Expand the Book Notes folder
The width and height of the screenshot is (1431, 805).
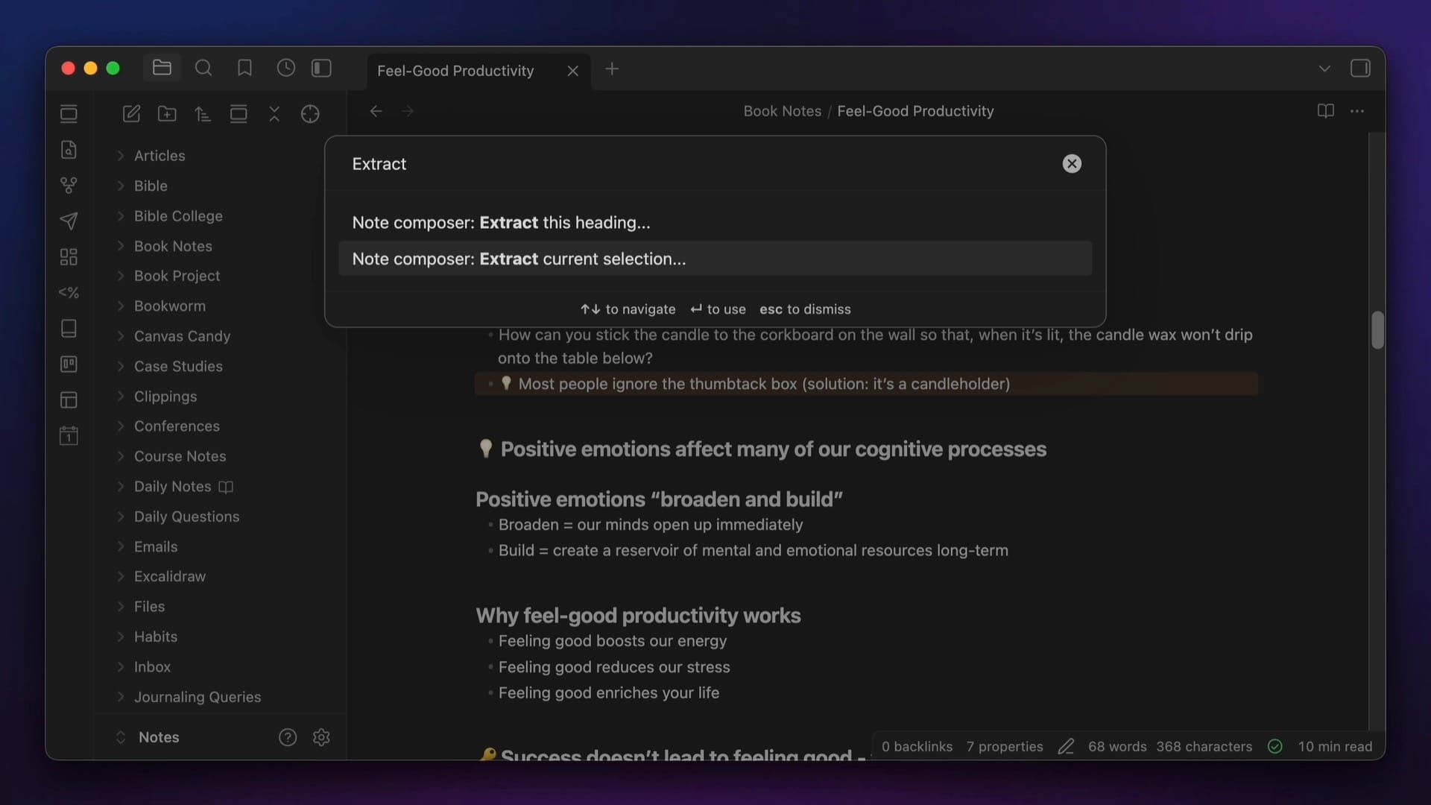point(173,246)
